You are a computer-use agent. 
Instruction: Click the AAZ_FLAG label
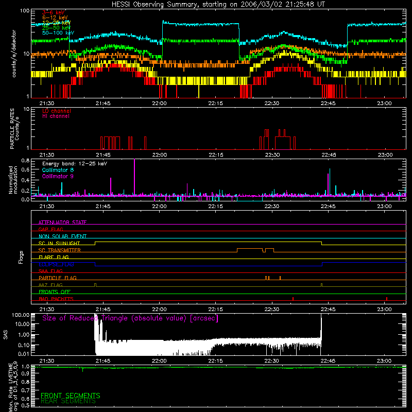[x=50, y=285]
